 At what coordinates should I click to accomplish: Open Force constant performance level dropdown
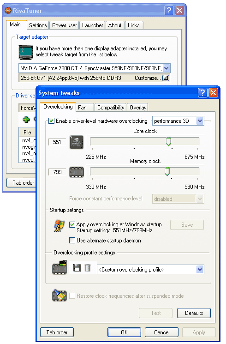pos(178,199)
